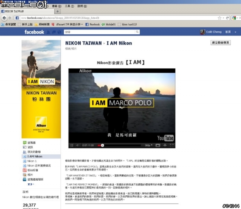Click the YouTube logo on video
Screen dimensions: 241x209
pyautogui.click(x=166, y=138)
